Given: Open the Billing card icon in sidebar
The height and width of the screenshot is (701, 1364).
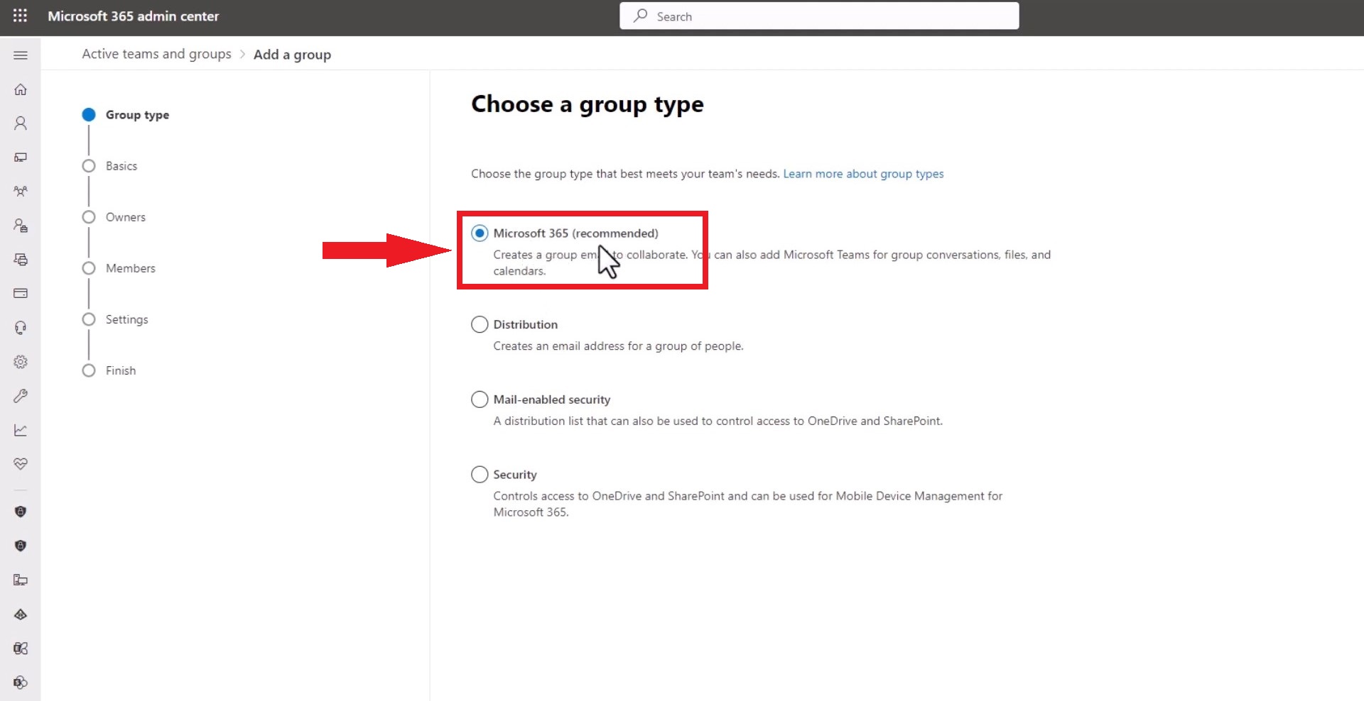Looking at the screenshot, I should click(21, 293).
